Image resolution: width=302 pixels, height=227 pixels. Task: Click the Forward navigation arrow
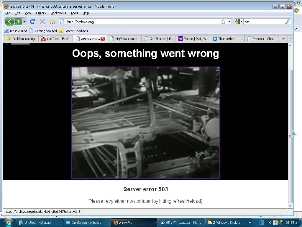[x=19, y=22]
